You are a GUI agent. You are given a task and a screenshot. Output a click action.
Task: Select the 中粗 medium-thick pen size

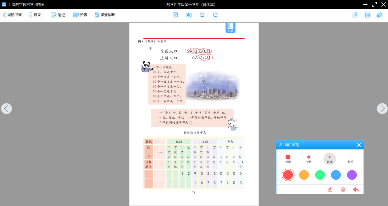coord(309,158)
